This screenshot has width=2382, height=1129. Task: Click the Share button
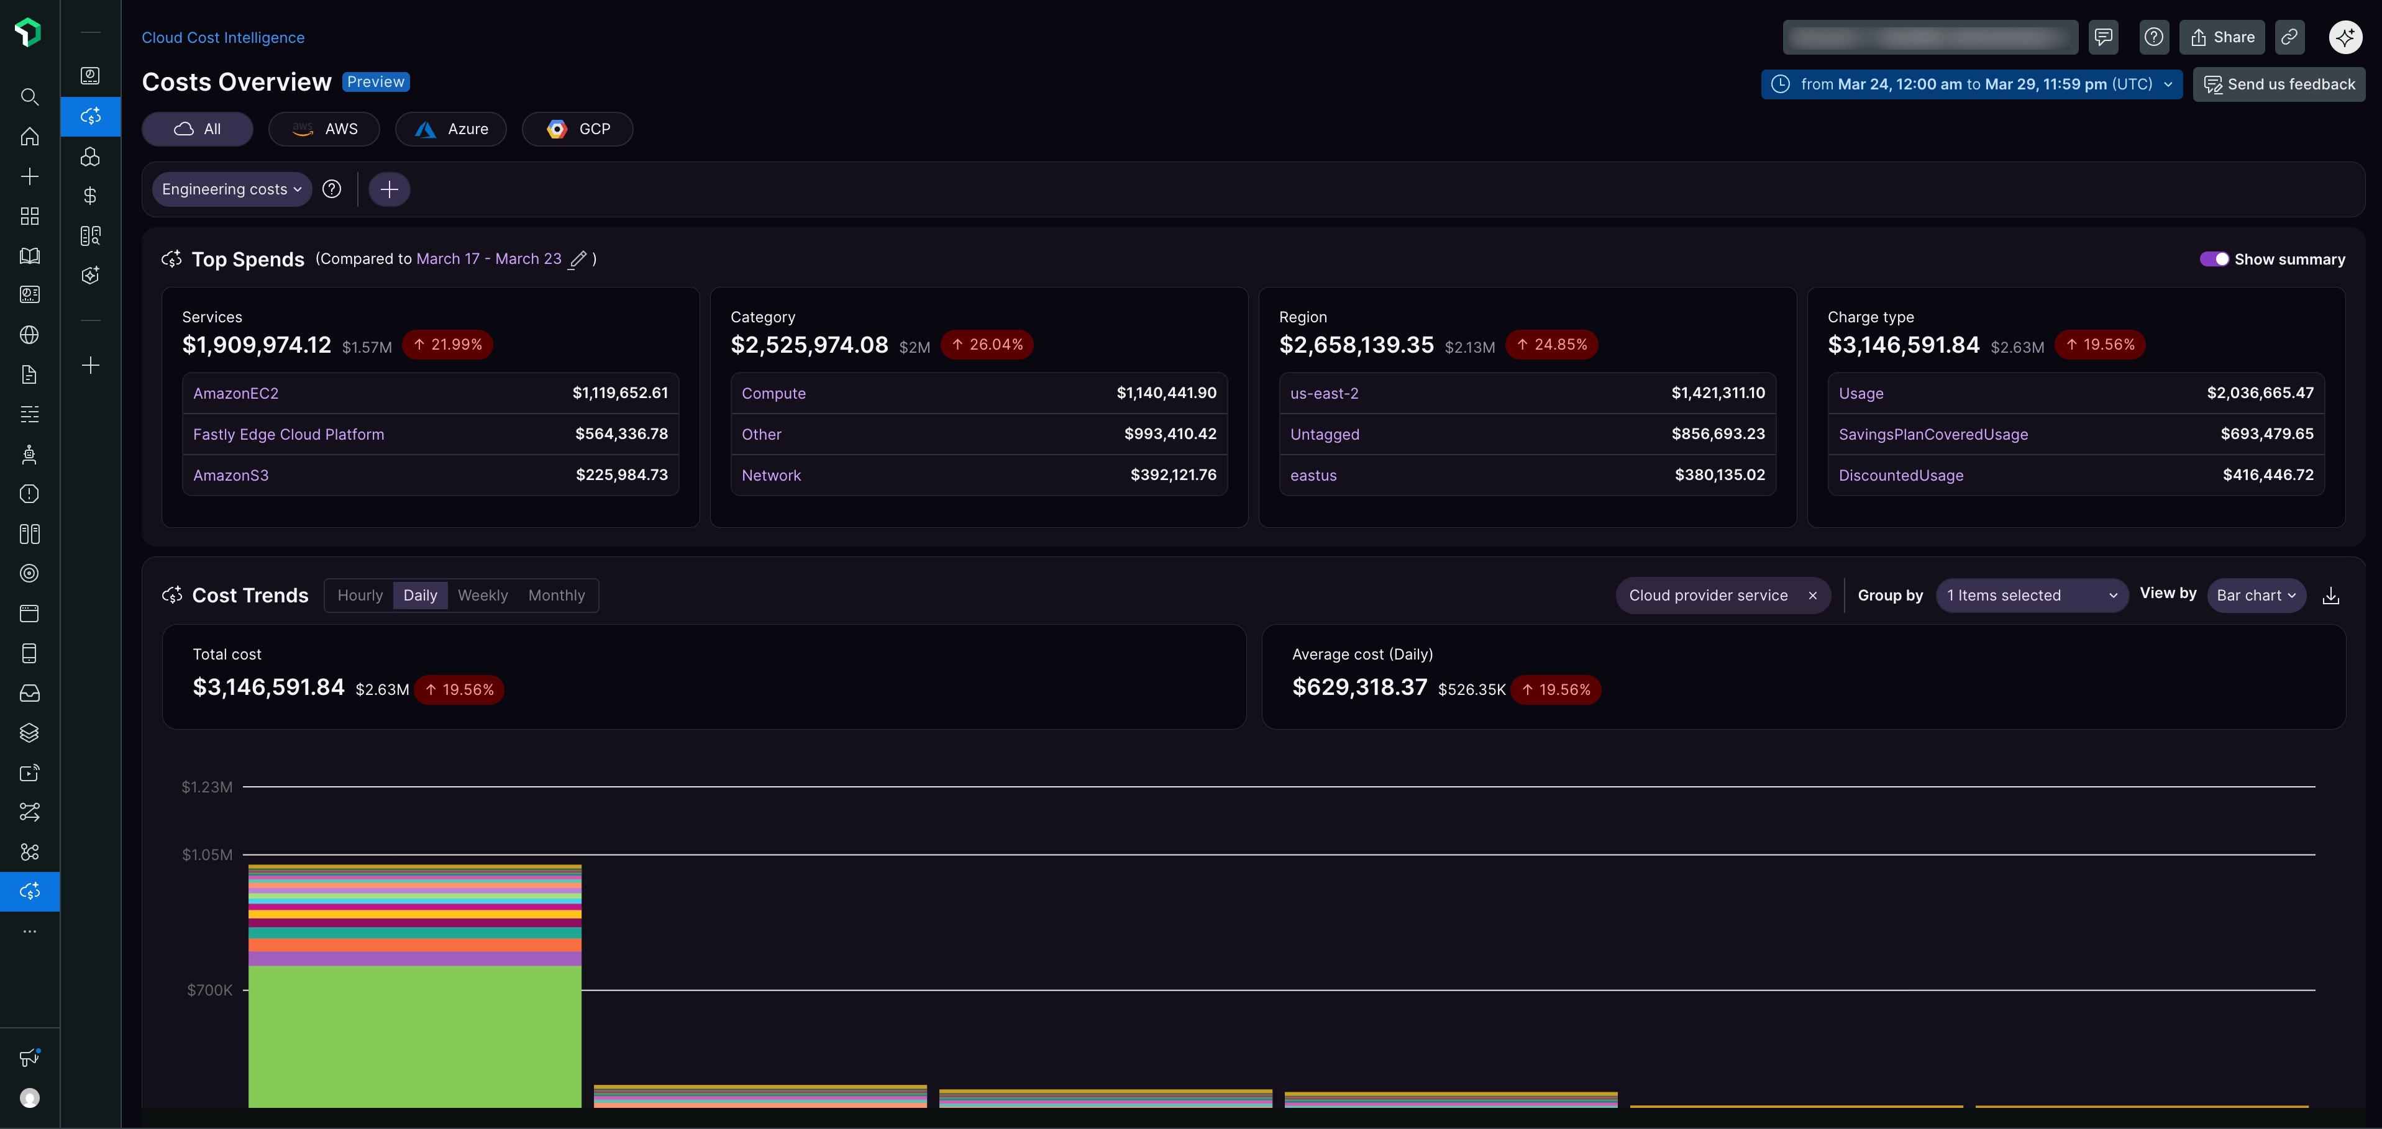(x=2222, y=37)
